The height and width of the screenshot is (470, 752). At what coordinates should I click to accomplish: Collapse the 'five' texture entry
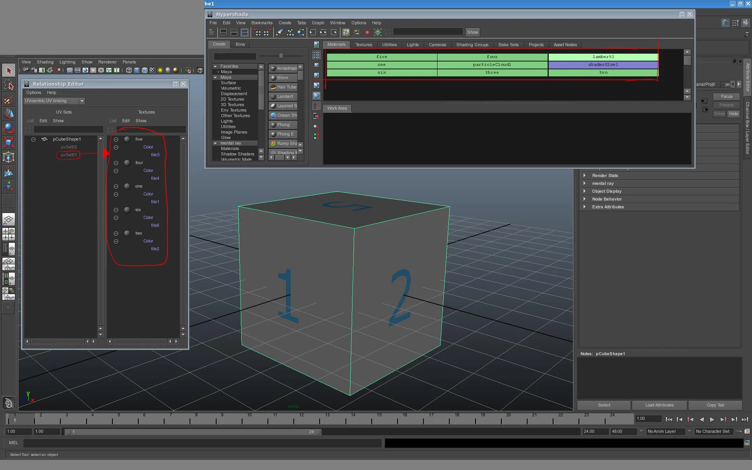pyautogui.click(x=116, y=139)
